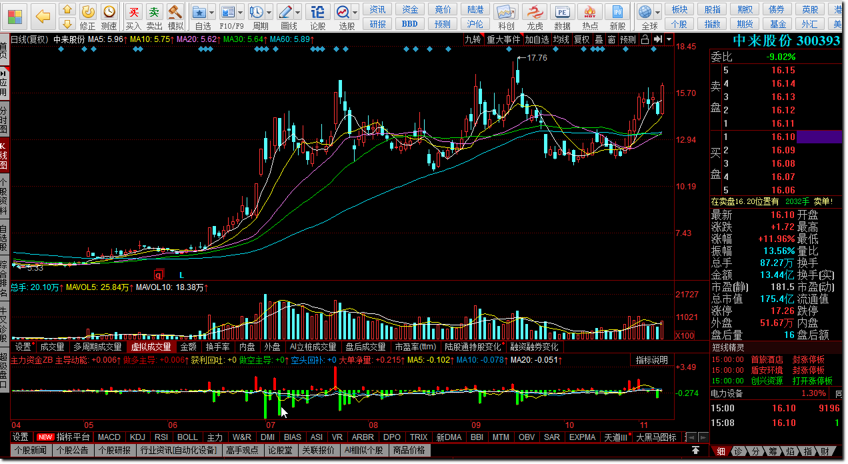Click the 设置 button in volume panel
848x464 pixels.
tap(23, 347)
